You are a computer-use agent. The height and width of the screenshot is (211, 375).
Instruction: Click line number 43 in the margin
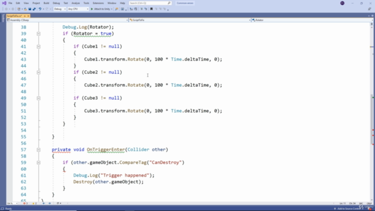23,59
